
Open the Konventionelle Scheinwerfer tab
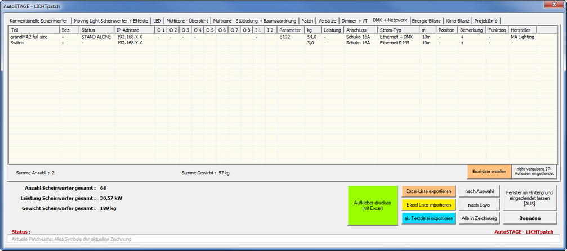(38, 21)
